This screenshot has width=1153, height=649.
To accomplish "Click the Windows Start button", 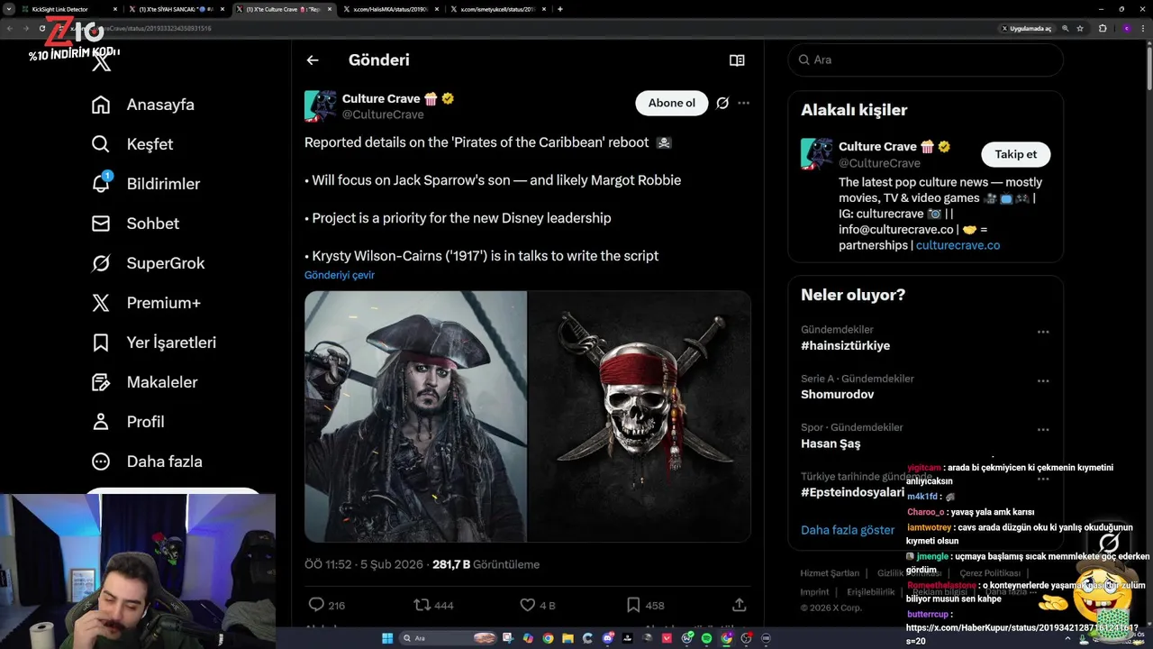I will tap(387, 638).
